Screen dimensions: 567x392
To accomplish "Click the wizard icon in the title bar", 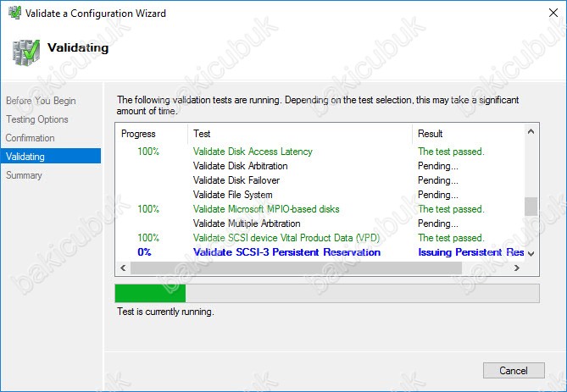I will tap(13, 14).
